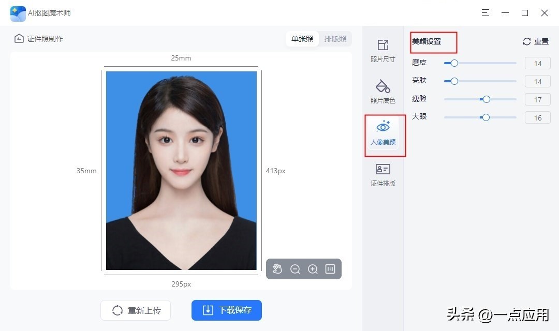Click the ID photo preview image

coord(181,171)
